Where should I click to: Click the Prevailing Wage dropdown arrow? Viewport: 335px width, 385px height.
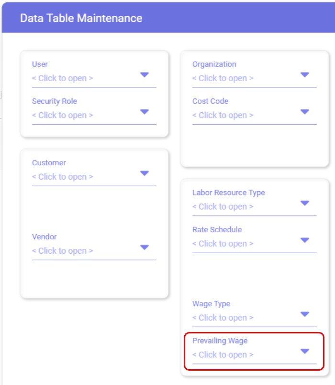(x=305, y=352)
